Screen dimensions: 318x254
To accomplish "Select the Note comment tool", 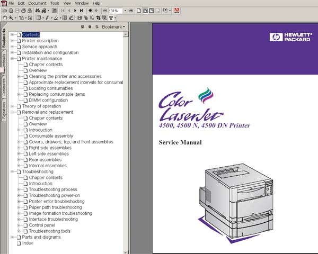I will click(39, 18).
